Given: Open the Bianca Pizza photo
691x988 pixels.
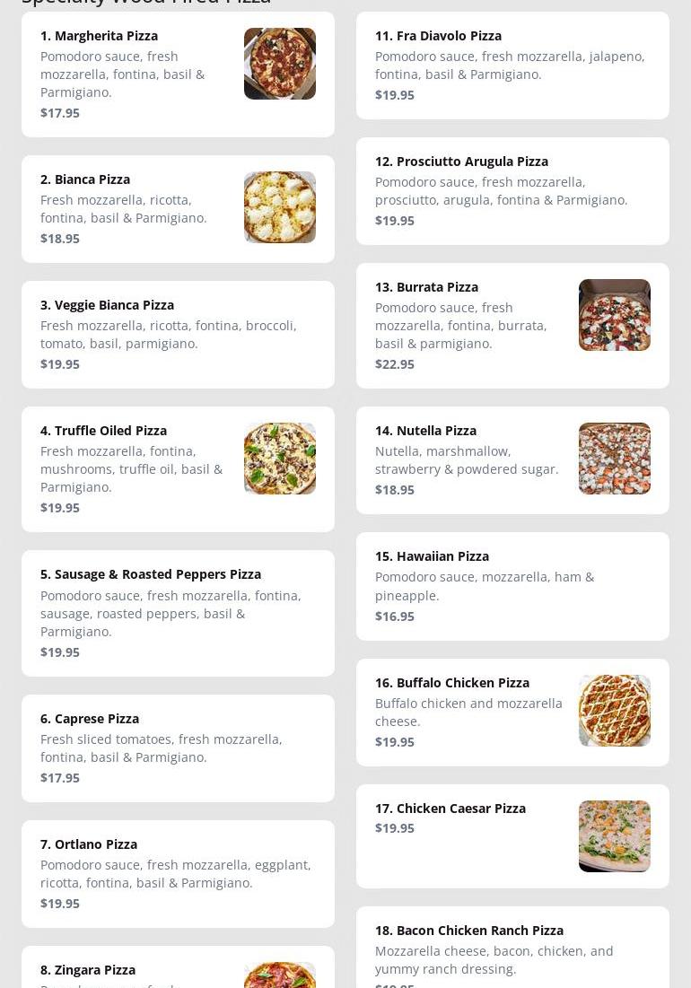Looking at the screenshot, I should 279,207.
